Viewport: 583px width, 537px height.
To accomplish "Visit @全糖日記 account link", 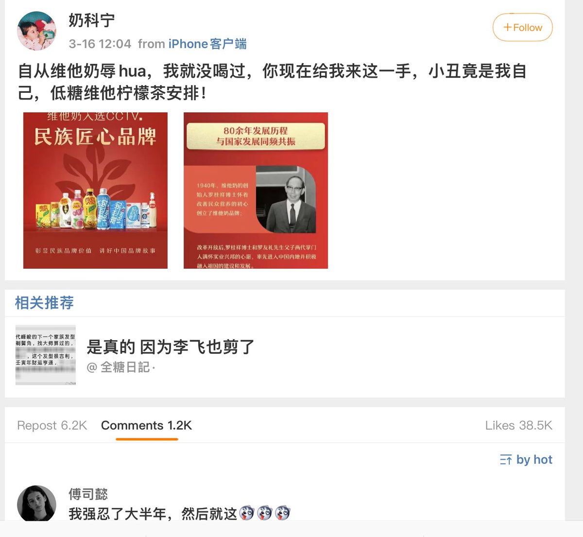I will (120, 367).
